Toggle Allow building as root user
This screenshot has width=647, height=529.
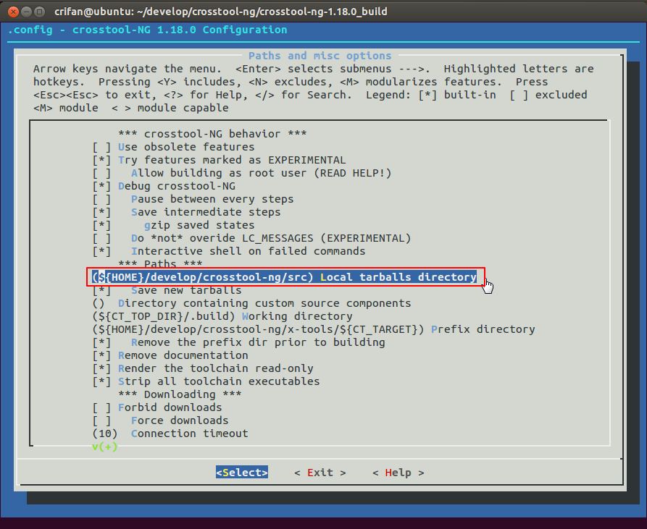pos(242,173)
